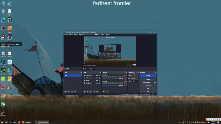The image size is (221, 124).
Task: Open transition properties three-dot icon
Action: click(x=137, y=81)
